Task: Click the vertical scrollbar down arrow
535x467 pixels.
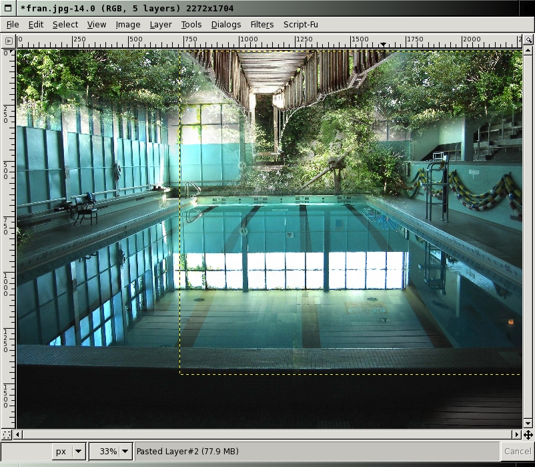Action: [528, 424]
